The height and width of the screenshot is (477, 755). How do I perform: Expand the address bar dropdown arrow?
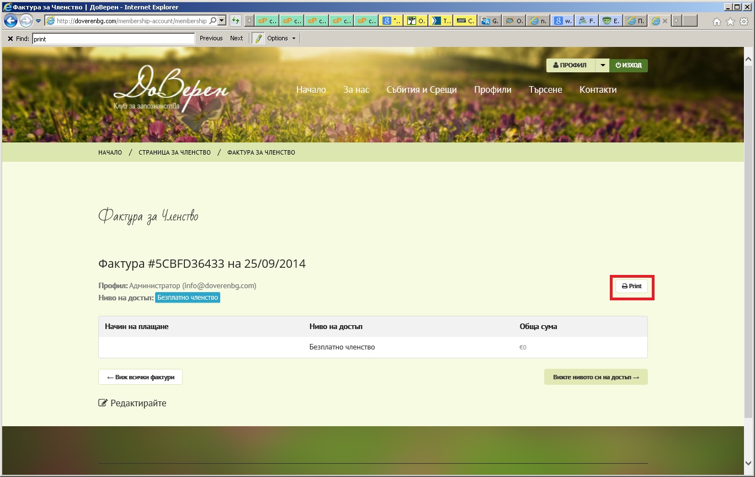(222, 21)
